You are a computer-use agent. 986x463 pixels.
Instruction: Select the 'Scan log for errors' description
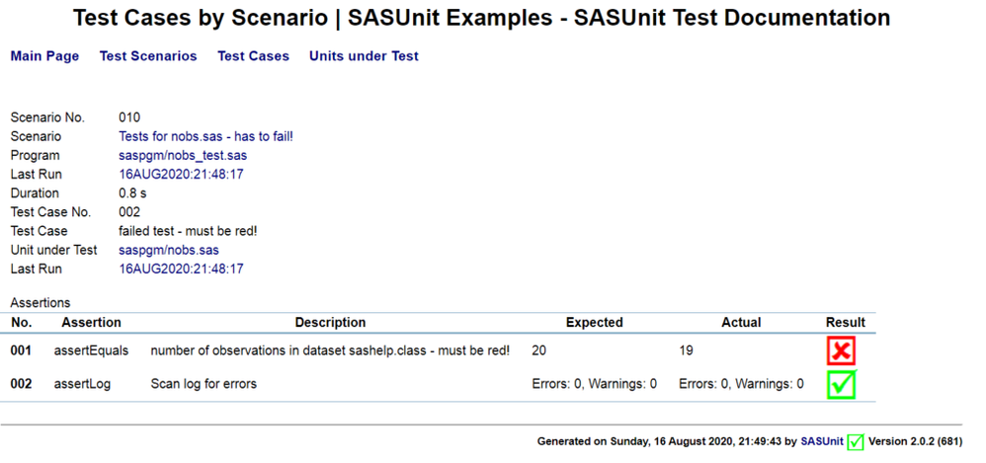tap(204, 384)
